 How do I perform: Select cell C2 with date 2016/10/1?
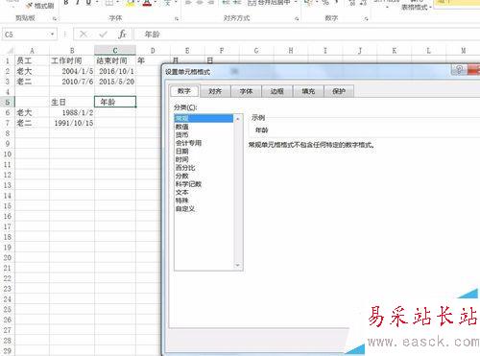tap(115, 71)
